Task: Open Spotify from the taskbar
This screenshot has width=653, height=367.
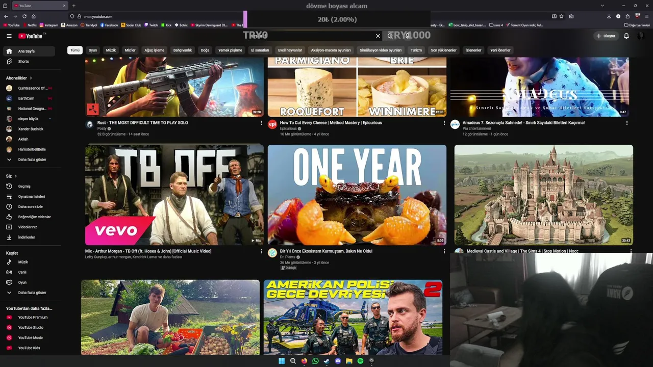Action: pyautogui.click(x=360, y=361)
